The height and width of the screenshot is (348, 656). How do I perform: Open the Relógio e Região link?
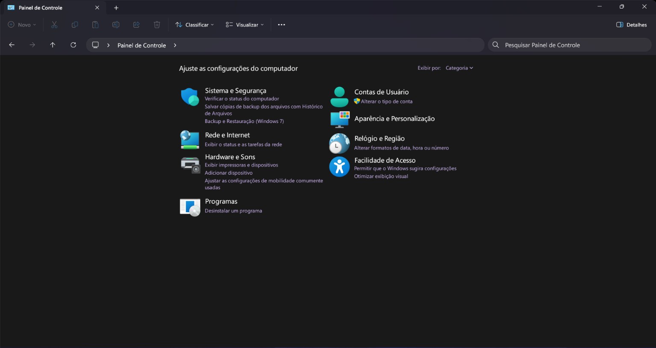click(379, 138)
